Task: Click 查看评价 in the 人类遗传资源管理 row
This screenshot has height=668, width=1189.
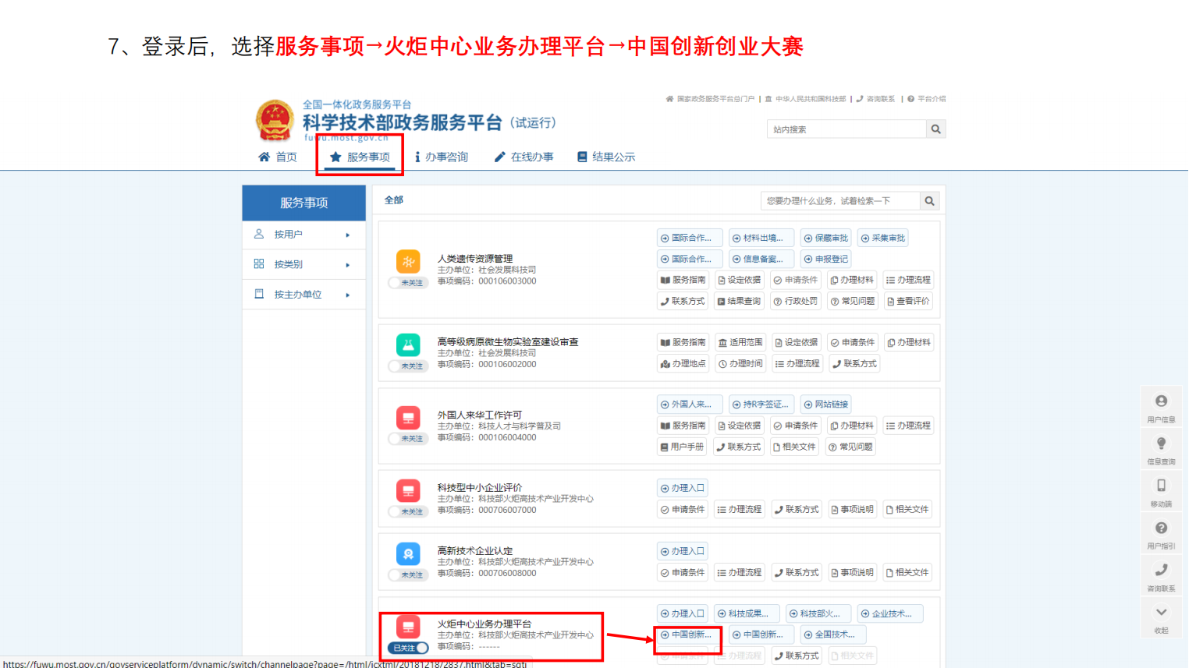Action: coord(908,301)
